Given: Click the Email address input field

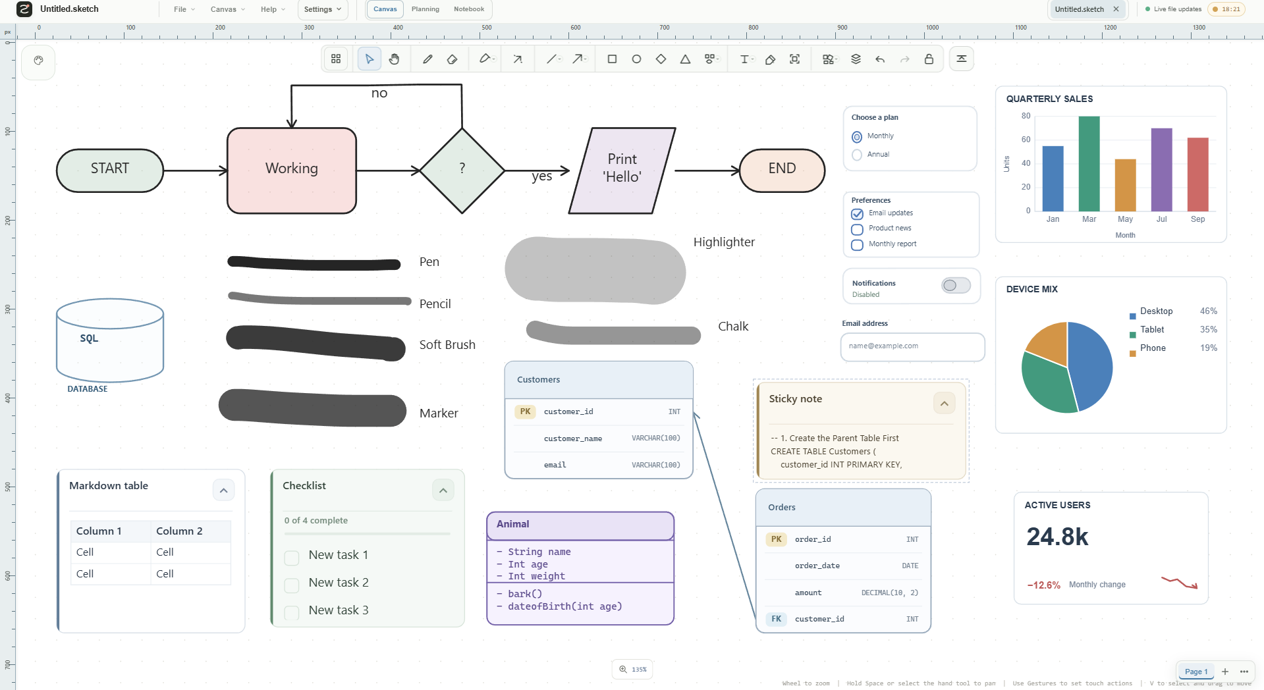Looking at the screenshot, I should tap(912, 346).
